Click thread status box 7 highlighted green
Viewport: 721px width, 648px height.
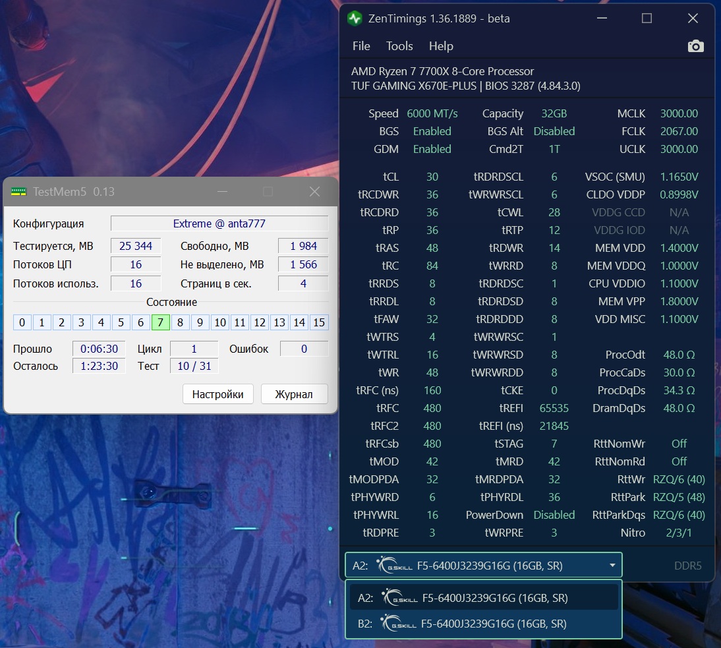[x=160, y=322]
